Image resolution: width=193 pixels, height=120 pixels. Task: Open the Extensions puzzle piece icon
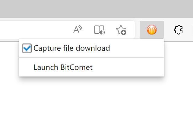[x=178, y=30]
